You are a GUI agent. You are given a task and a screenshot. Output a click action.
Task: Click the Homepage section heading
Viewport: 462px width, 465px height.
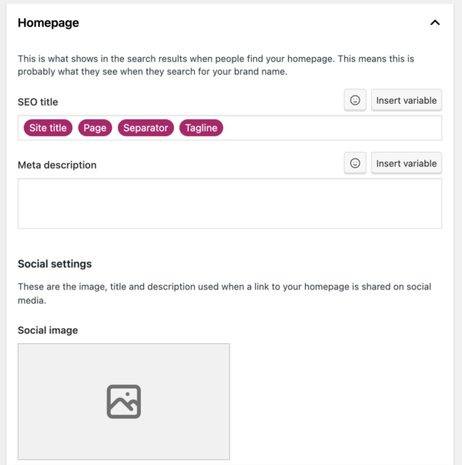click(x=49, y=23)
